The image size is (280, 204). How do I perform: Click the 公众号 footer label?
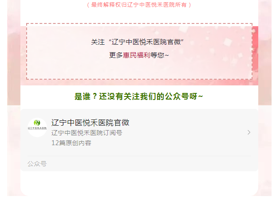point(37,164)
